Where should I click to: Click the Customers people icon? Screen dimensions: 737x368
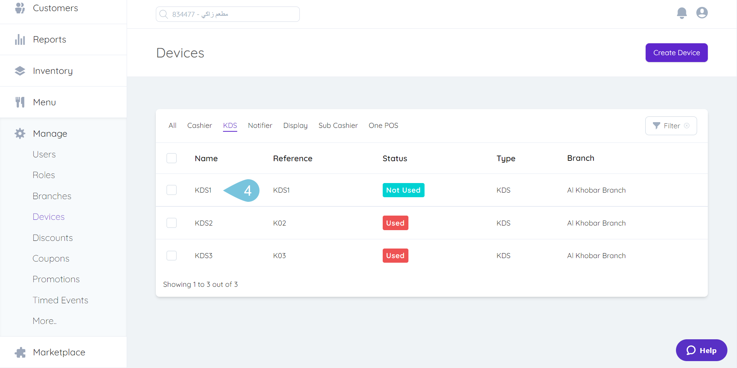[20, 8]
